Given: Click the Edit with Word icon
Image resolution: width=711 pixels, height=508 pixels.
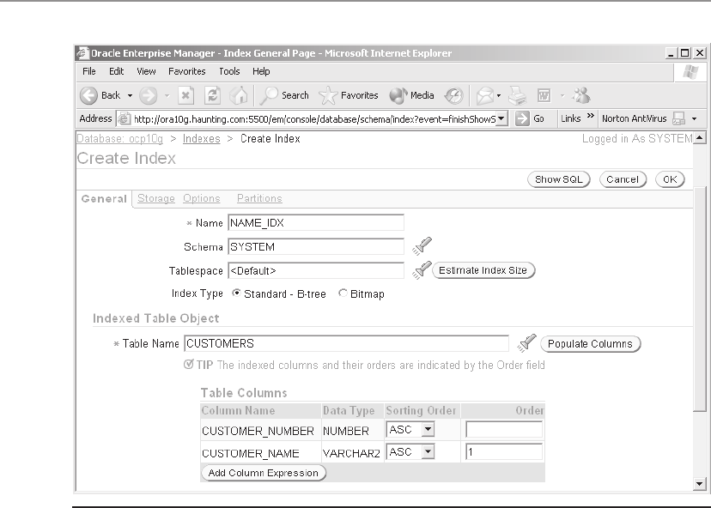Looking at the screenshot, I should (x=544, y=95).
